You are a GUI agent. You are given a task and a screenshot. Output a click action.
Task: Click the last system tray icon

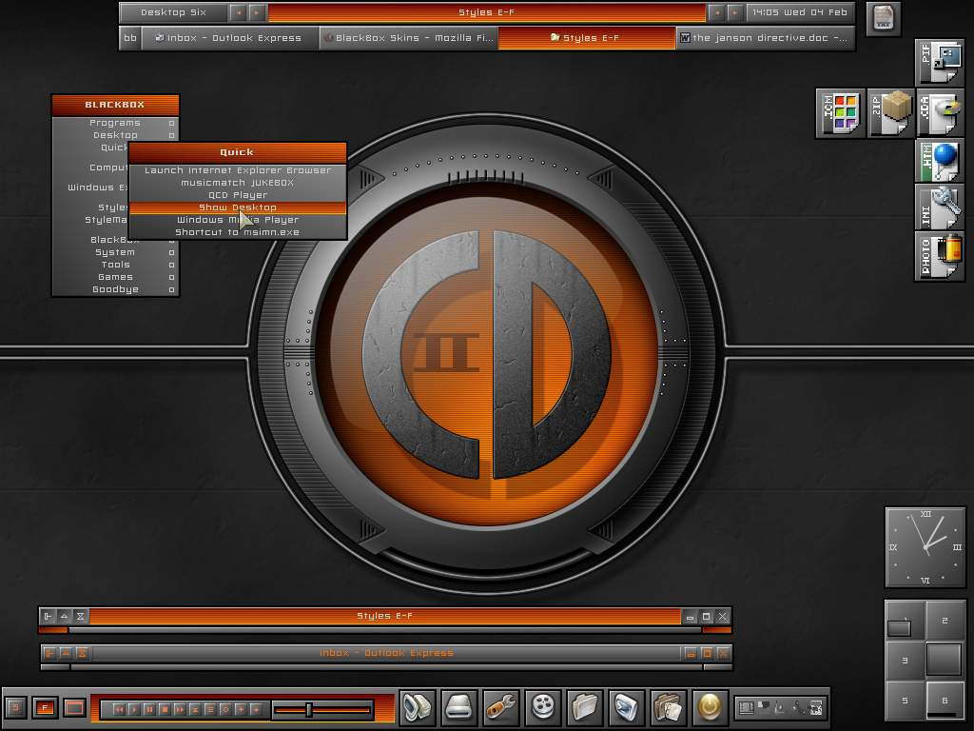click(x=816, y=707)
